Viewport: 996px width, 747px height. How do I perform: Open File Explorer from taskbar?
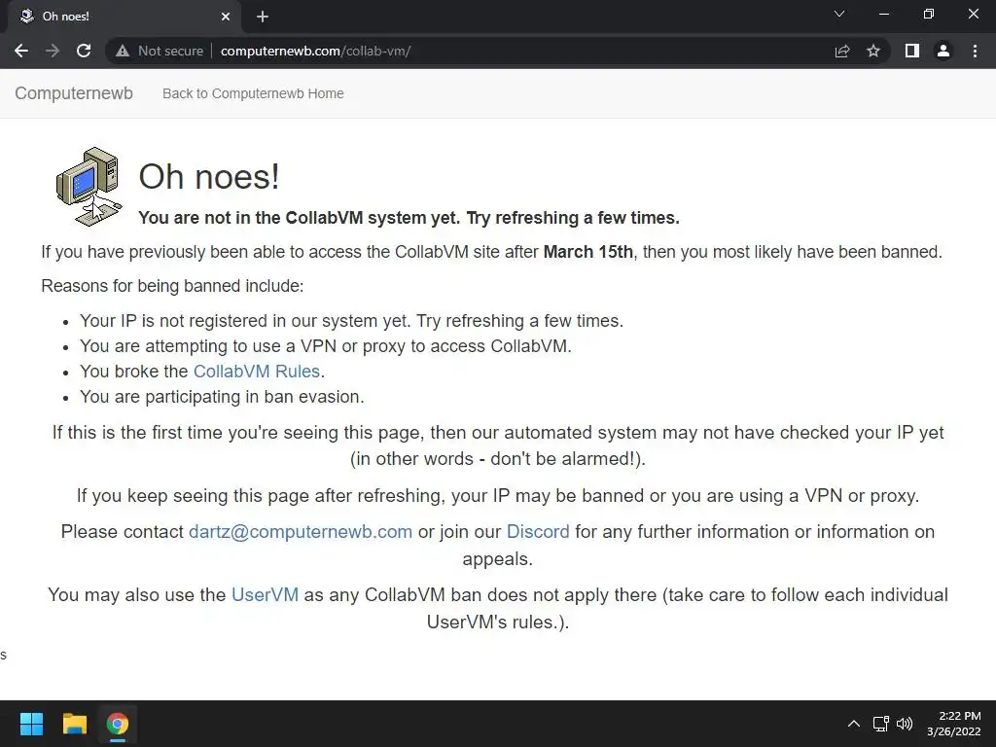(x=74, y=724)
